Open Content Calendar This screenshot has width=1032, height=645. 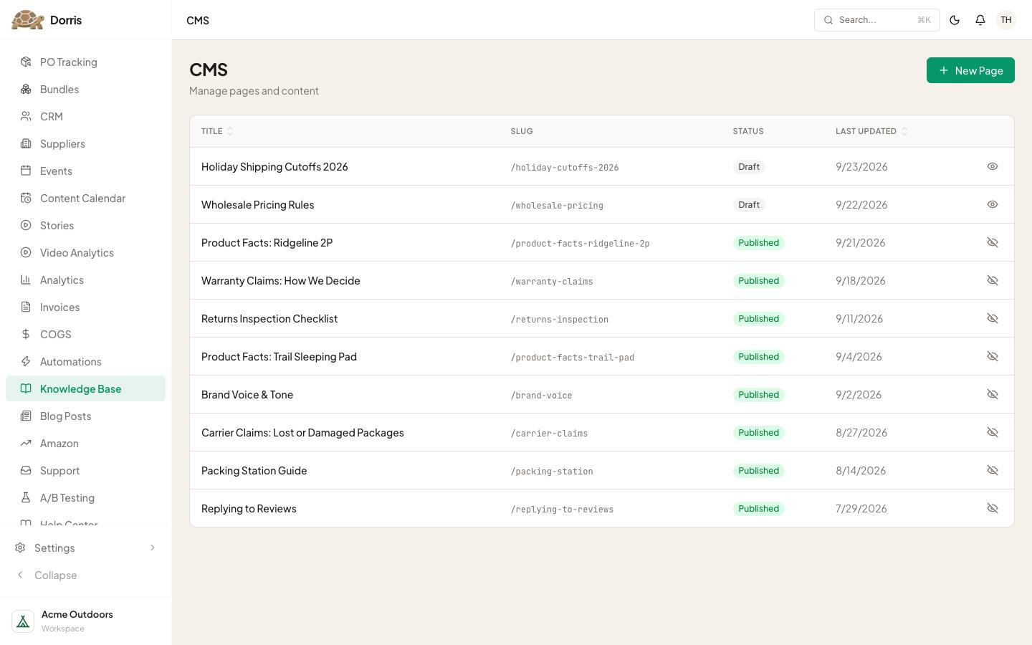point(85,199)
